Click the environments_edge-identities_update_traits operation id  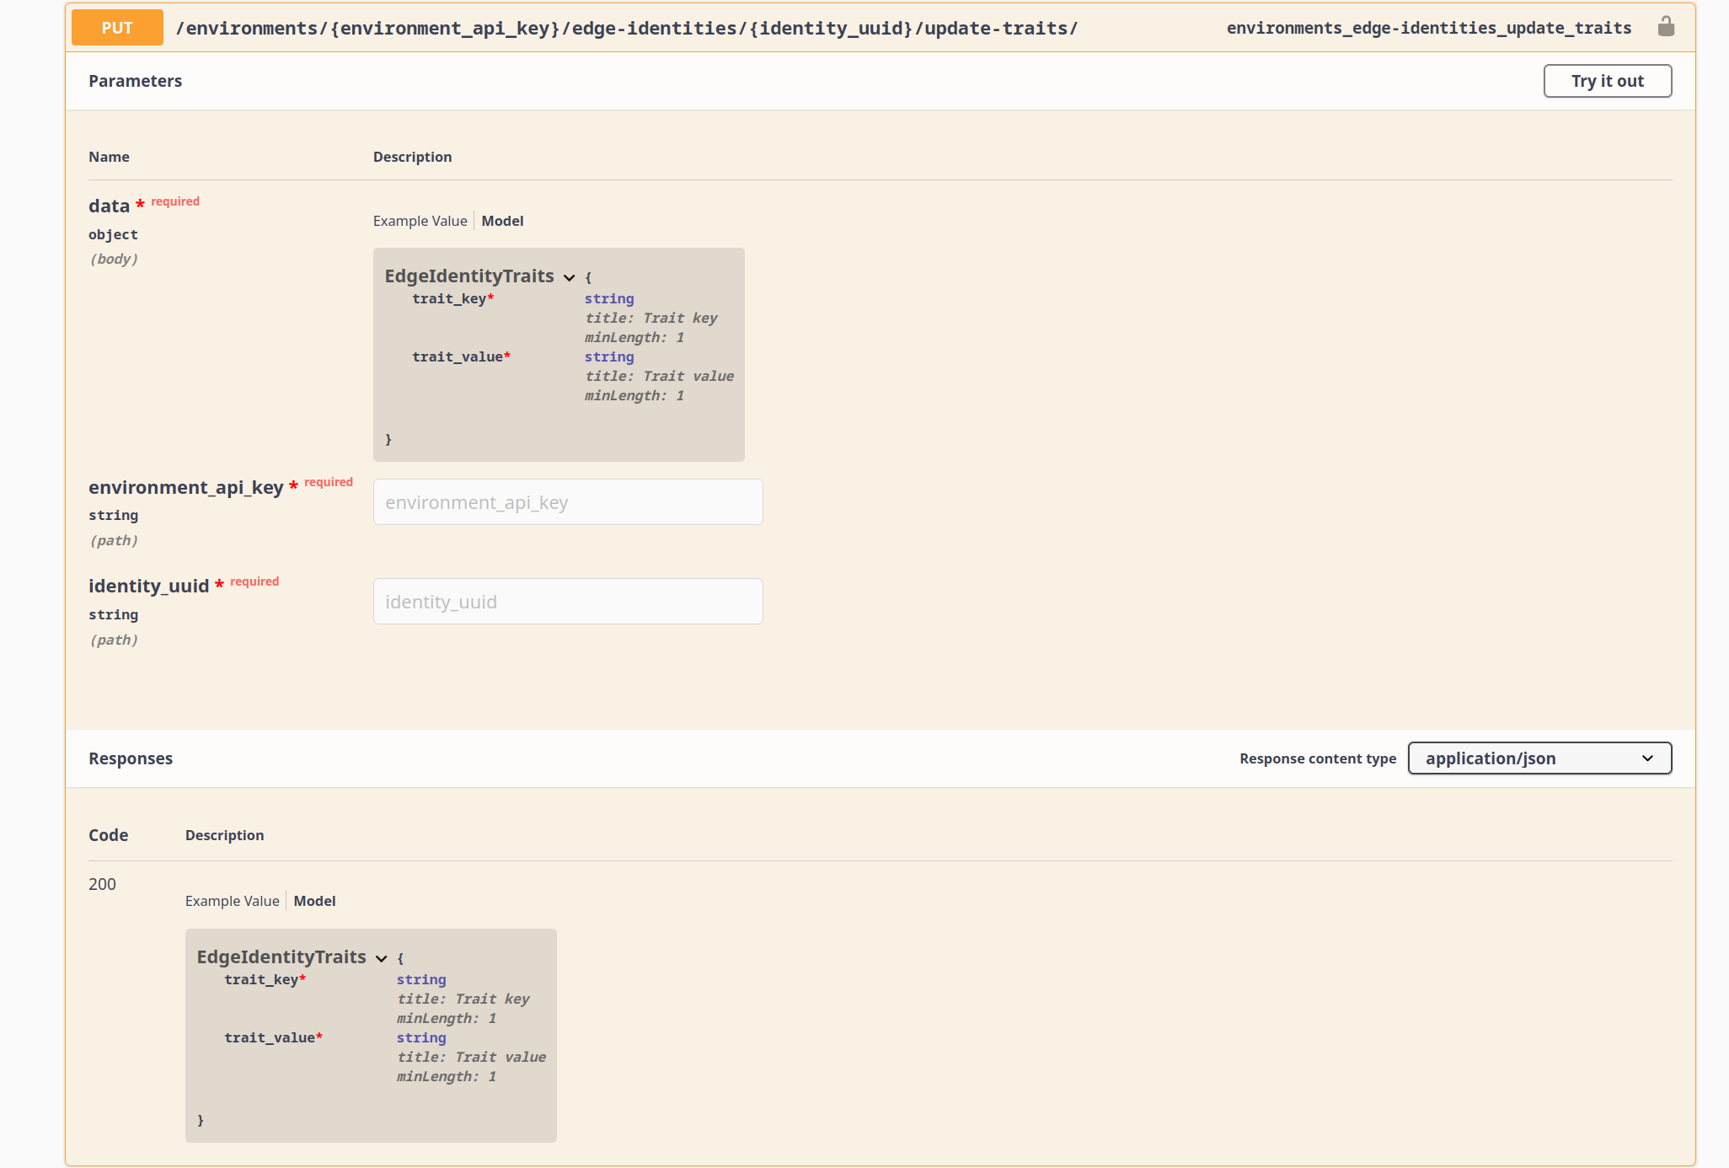pyautogui.click(x=1428, y=27)
